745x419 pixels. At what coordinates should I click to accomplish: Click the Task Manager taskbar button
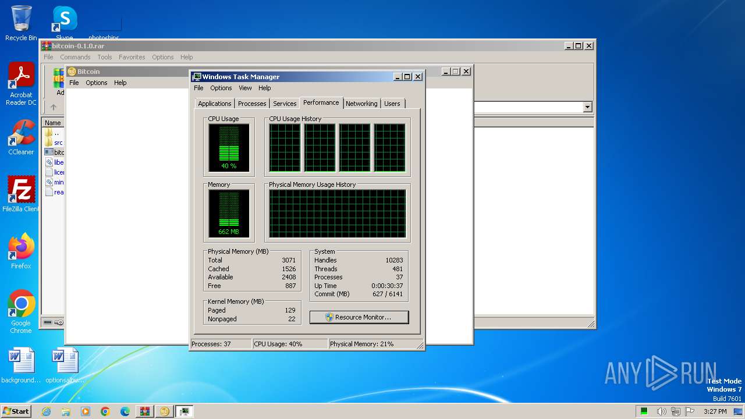185,411
